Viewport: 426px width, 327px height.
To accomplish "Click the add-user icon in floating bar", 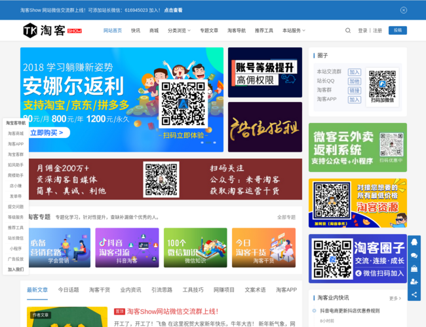I will 414,282.
